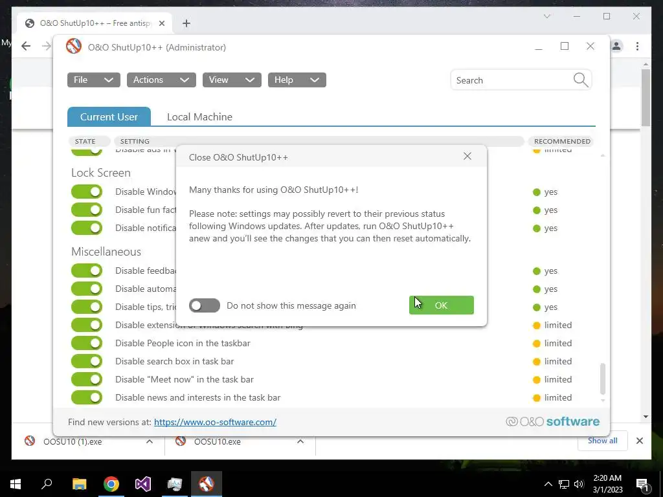The height and width of the screenshot is (497, 663).
Task: Close the thank-you dialog with its X
Action: click(467, 157)
